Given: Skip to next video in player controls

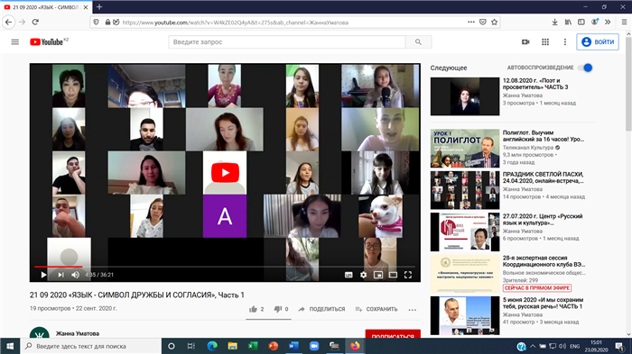Looking at the screenshot, I should click(60, 275).
